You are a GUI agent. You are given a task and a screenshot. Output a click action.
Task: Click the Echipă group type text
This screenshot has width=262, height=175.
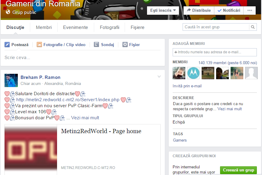tap(179, 122)
